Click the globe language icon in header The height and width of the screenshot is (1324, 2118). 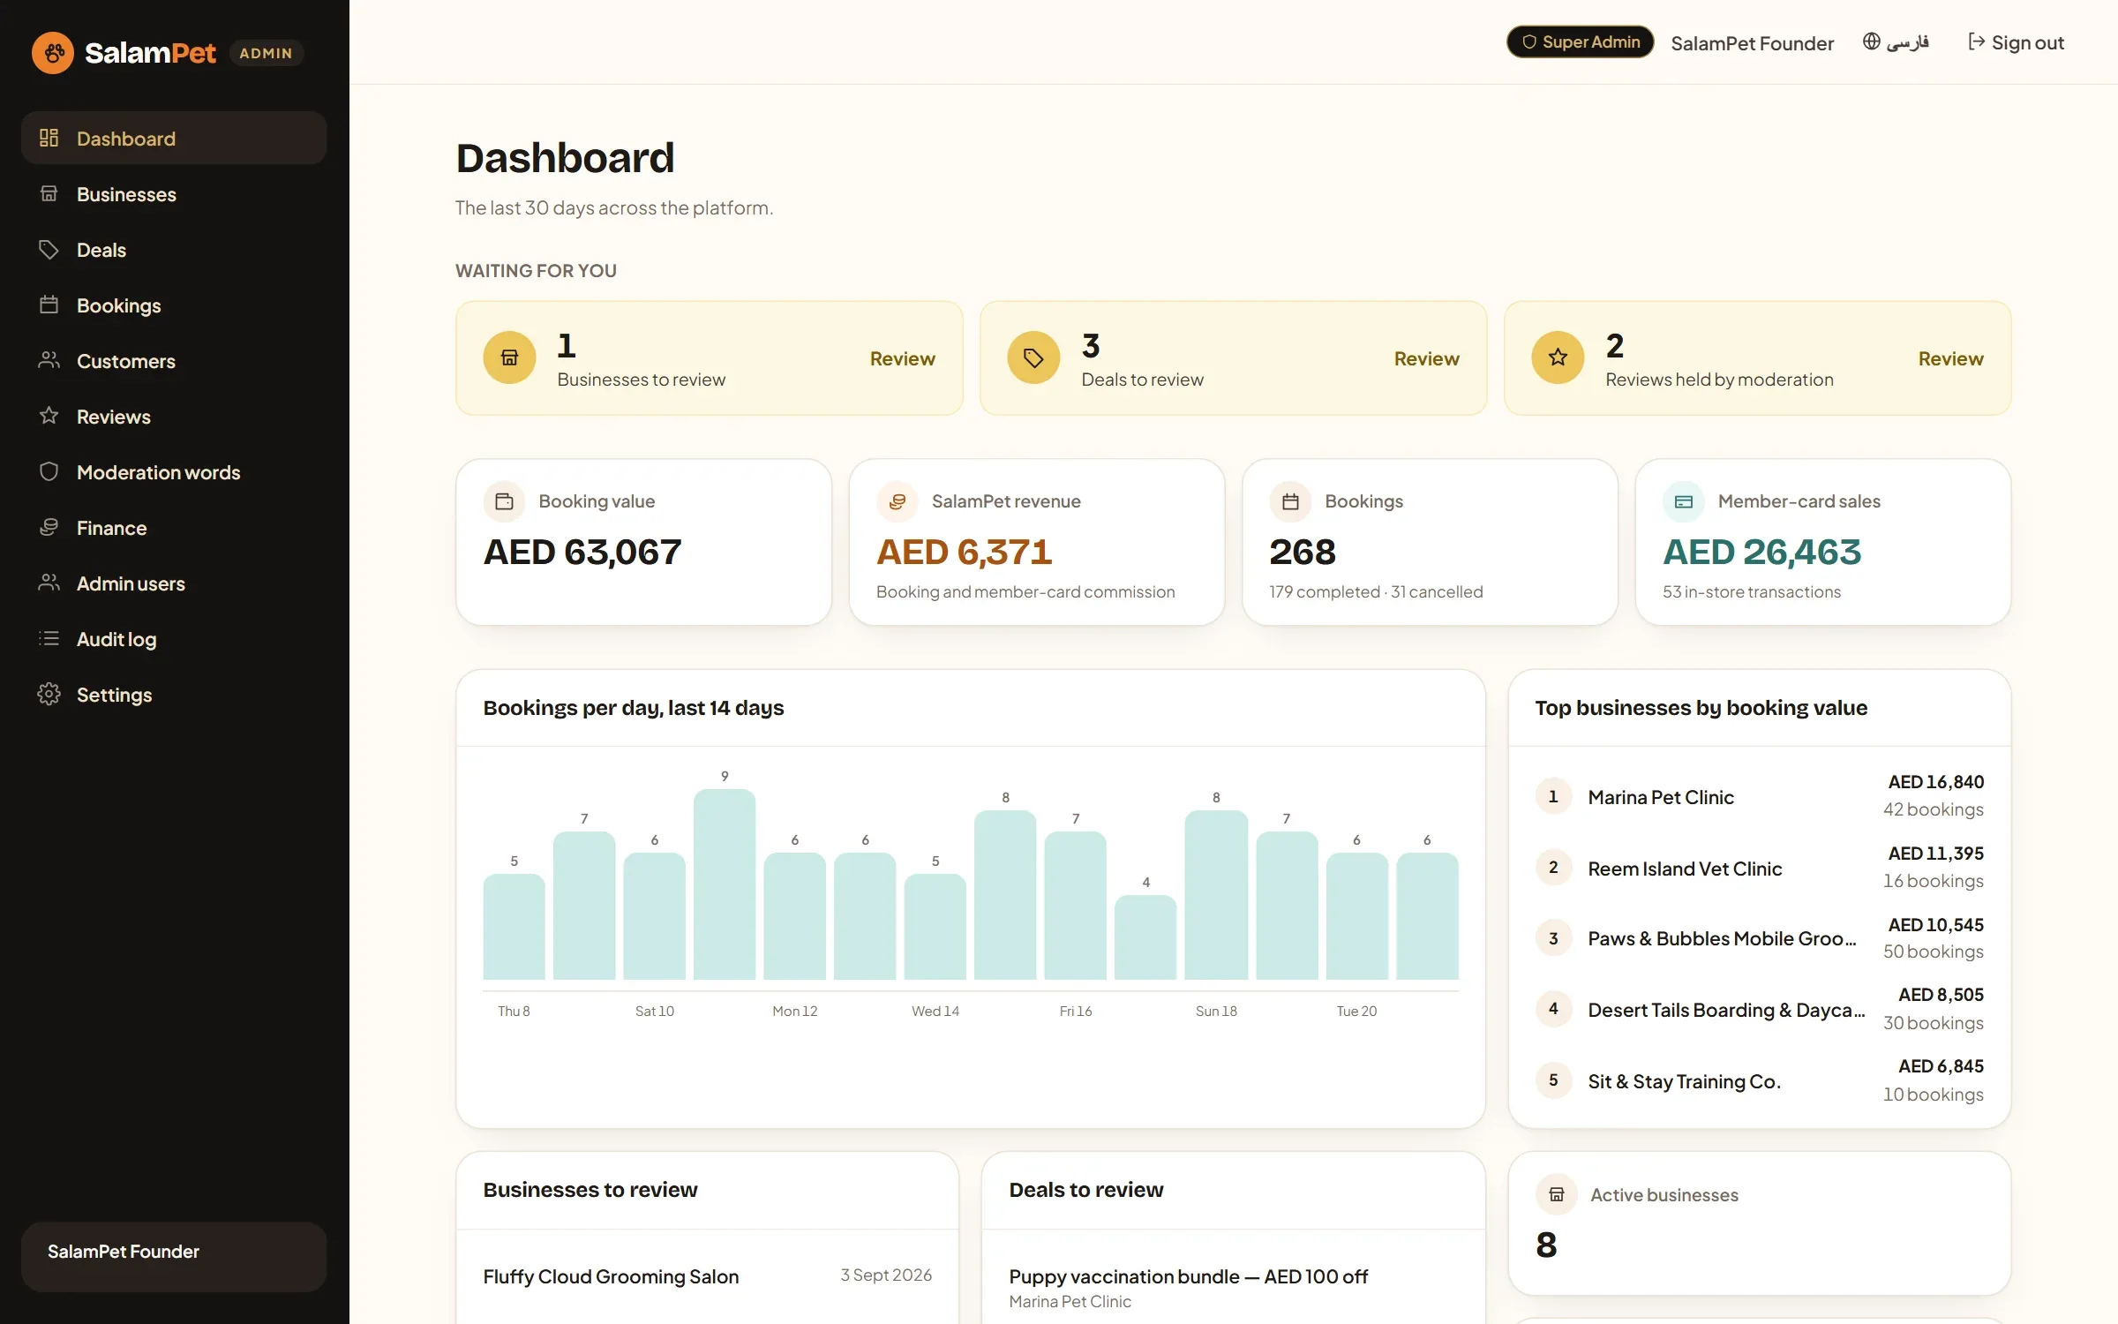(1871, 41)
